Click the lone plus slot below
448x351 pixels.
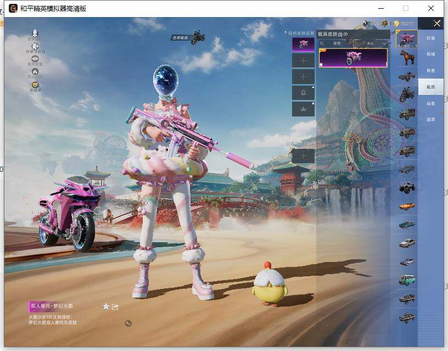(303, 156)
